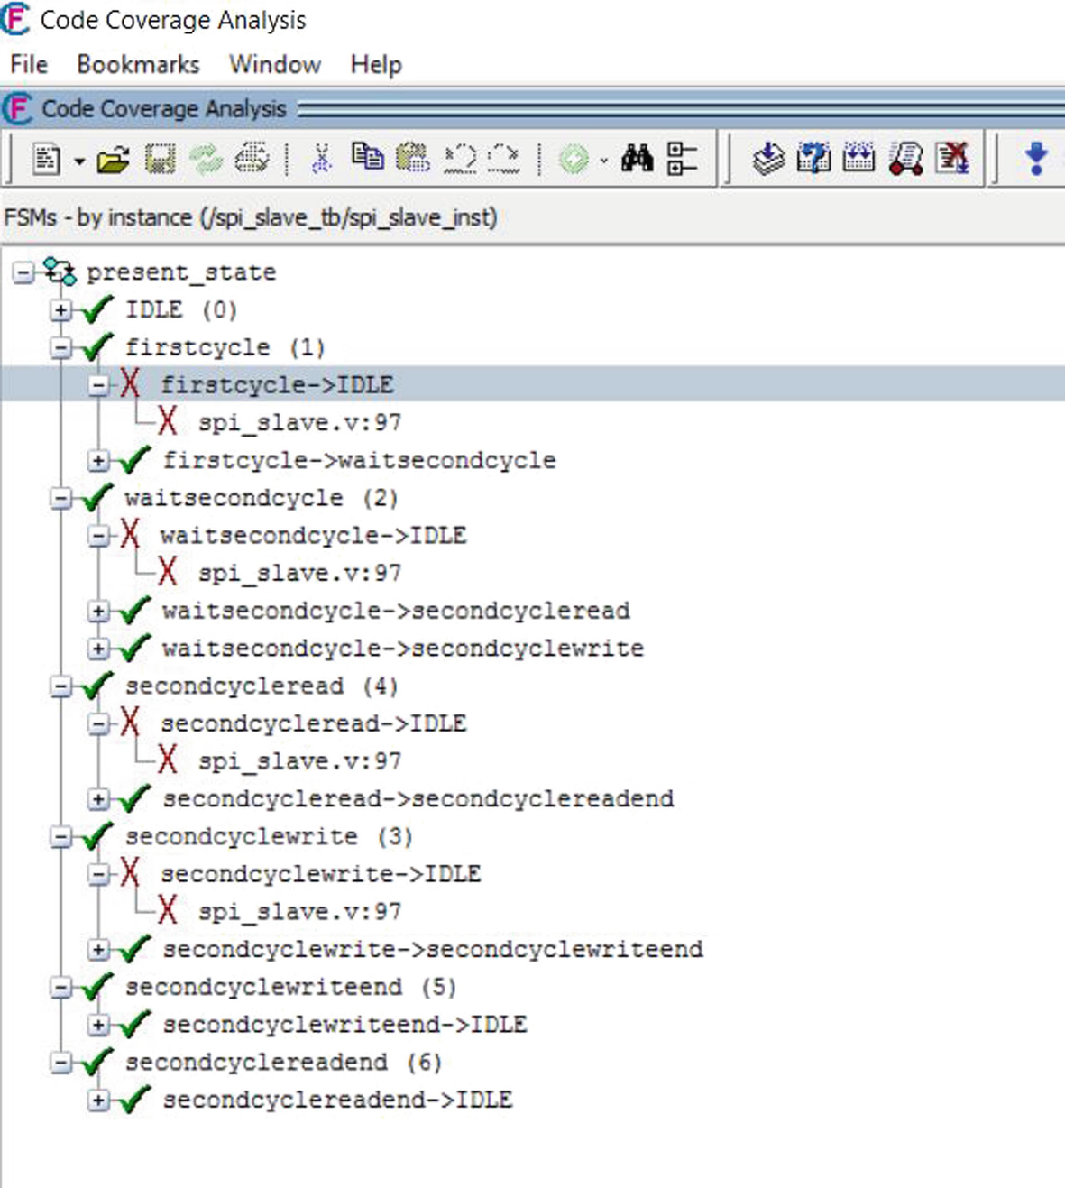Click the Open folder toolbar icon
The image size is (1065, 1188).
(114, 161)
